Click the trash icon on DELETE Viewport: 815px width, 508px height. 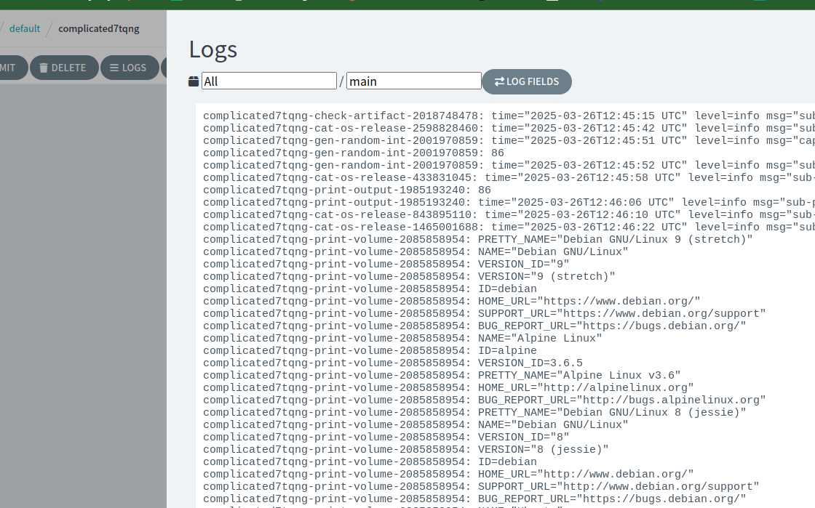tap(44, 68)
